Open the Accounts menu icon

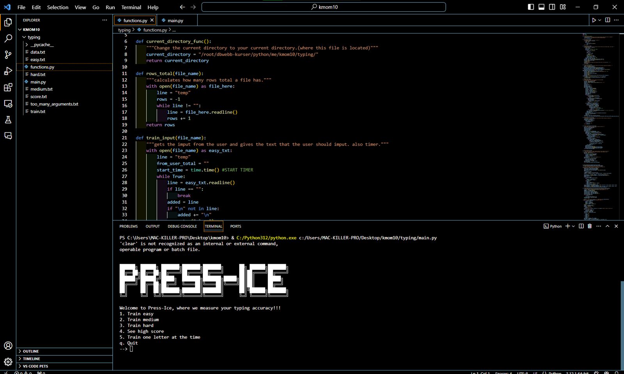click(8, 346)
